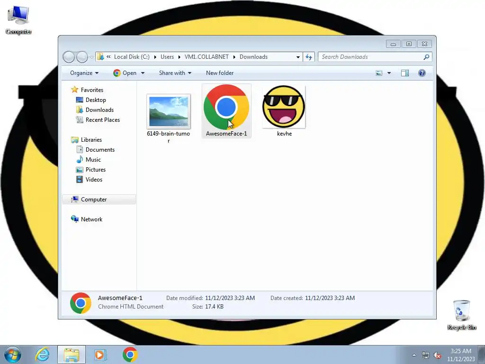Open the address bar history dropdown
Screen dimensions: 485x364
(x=298, y=57)
